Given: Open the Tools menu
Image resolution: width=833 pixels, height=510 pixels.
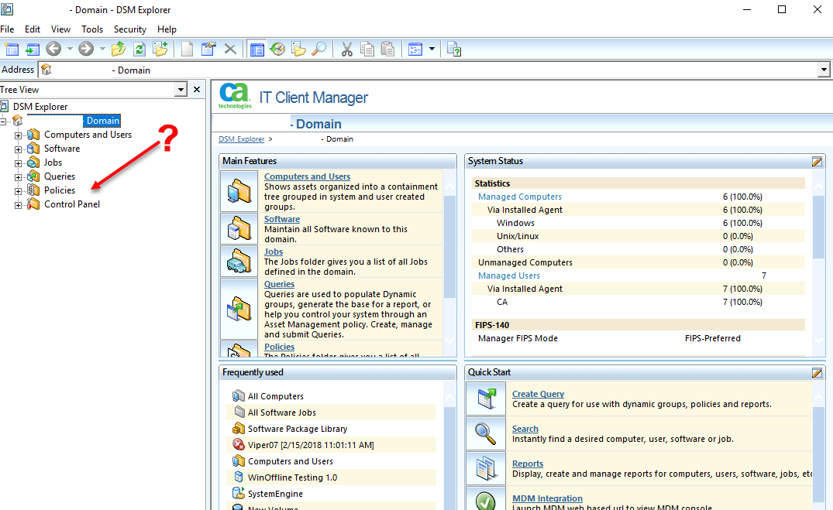Looking at the screenshot, I should coord(92,29).
